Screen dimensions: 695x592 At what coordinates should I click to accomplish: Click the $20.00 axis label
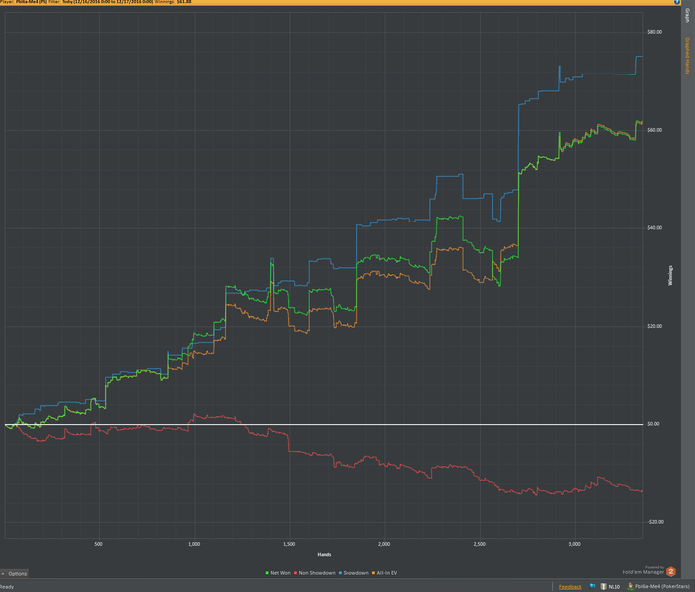click(654, 327)
